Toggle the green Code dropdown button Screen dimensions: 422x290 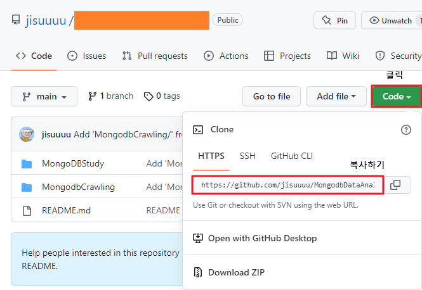(397, 96)
